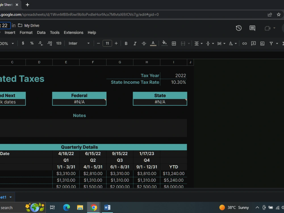Viewport: 284px width, 213px height.
Task: Format selected cells as percent
Action: click(31, 43)
